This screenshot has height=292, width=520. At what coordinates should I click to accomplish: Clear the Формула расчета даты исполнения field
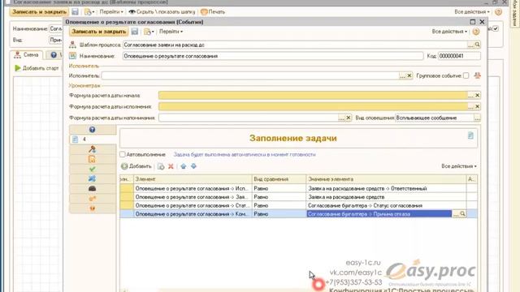click(477, 106)
